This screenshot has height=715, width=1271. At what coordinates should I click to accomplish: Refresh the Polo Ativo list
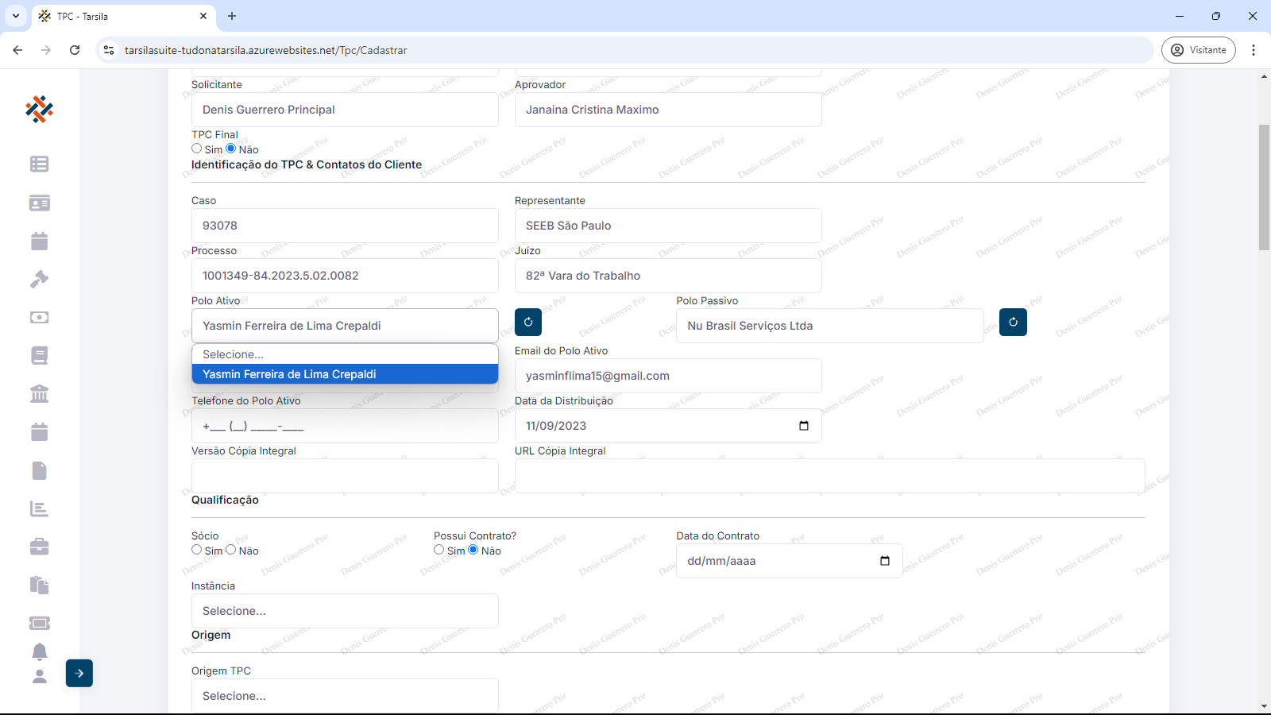coord(528,322)
